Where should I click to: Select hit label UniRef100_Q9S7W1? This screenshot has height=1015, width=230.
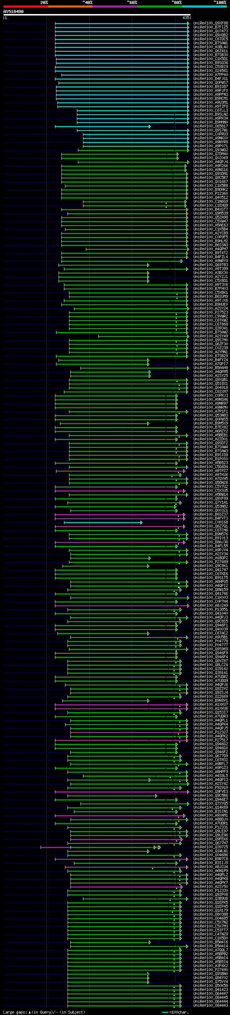click(211, 130)
